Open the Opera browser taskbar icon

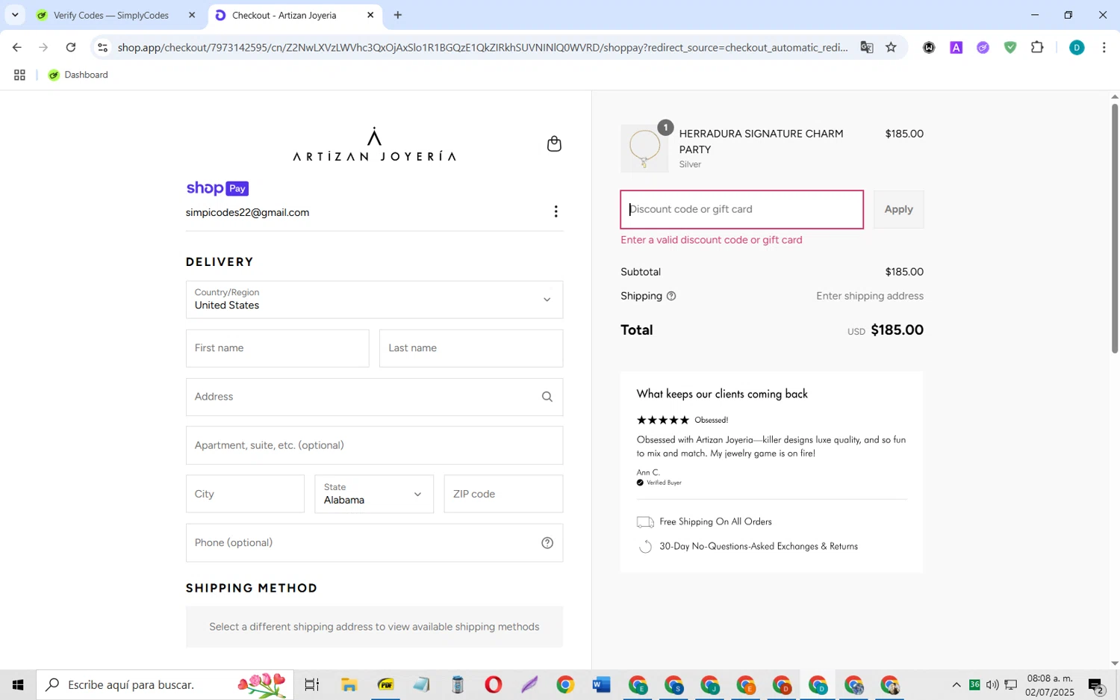[x=493, y=685]
